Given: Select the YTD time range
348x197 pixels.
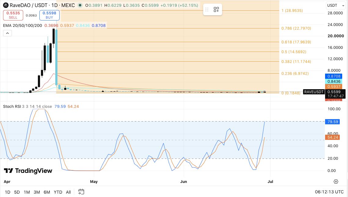Looking at the screenshot, I should pyautogui.click(x=58, y=192).
